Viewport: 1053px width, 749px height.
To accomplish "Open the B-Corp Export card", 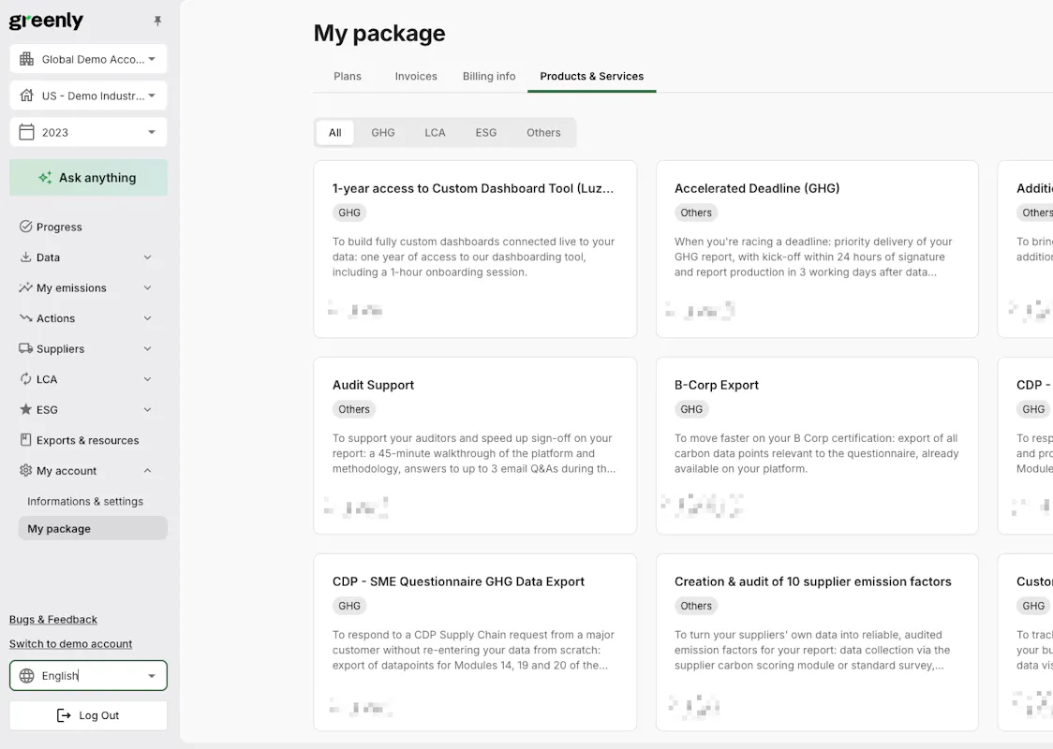I will pos(817,446).
